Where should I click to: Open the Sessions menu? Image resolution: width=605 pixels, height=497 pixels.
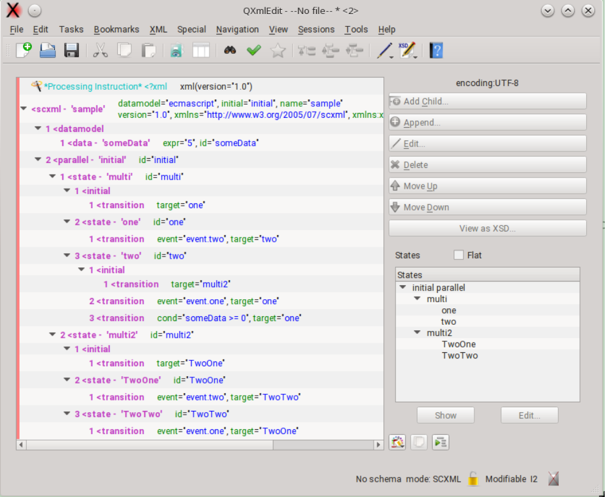[316, 29]
